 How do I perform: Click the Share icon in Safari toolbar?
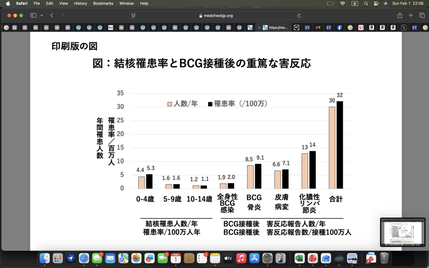(400, 15)
